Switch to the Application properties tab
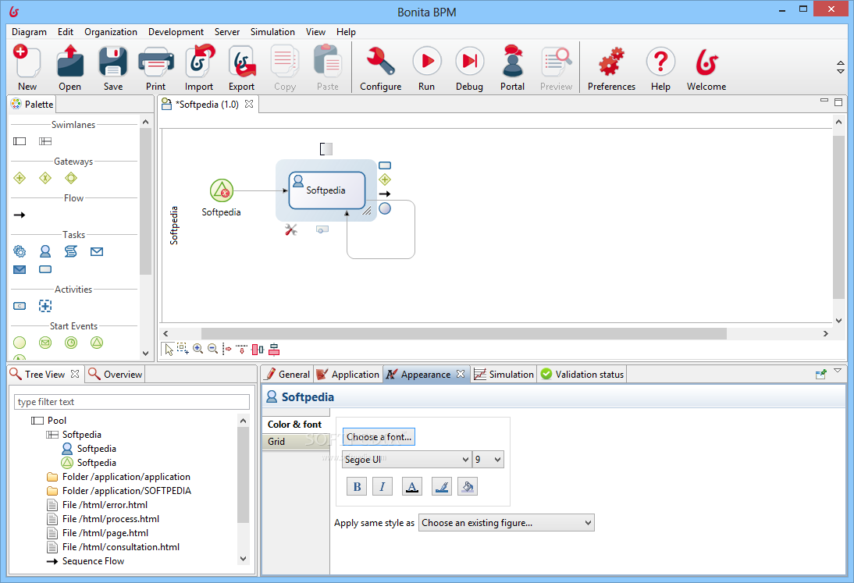Viewport: 854px width, 583px height. (x=348, y=375)
